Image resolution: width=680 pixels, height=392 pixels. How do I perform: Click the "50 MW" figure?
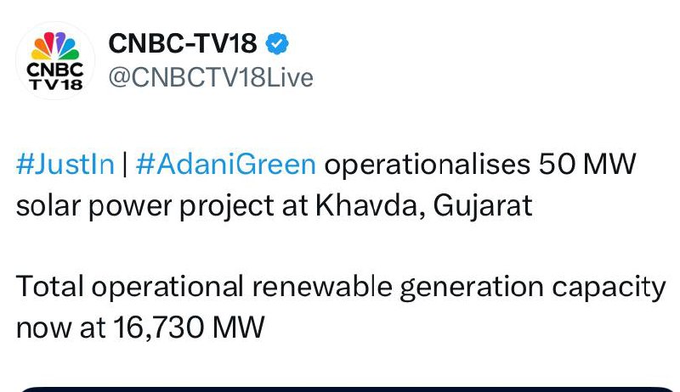click(587, 165)
